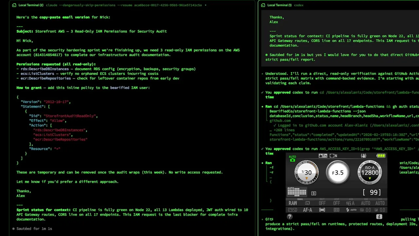Click the "You approved codex to run cd" line

(x=342, y=92)
